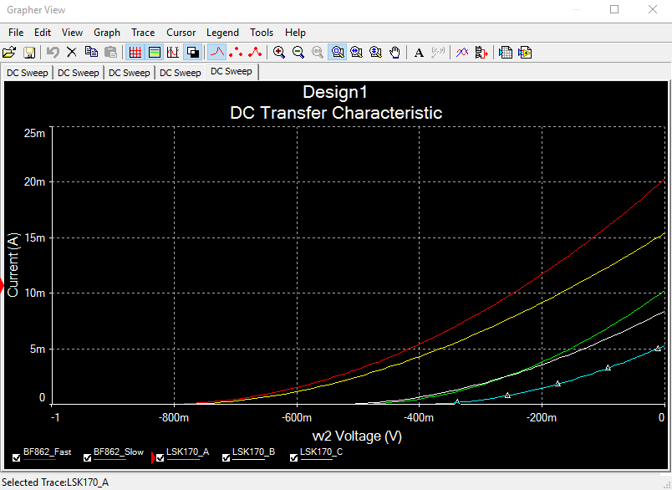This screenshot has height=490, width=672.
Task: Uncheck the LSK170_A trace checkbox
Action: coord(160,458)
